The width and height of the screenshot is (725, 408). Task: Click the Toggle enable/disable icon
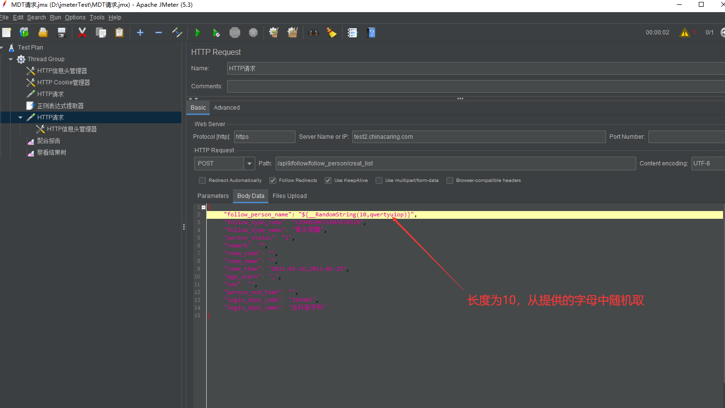point(177,33)
